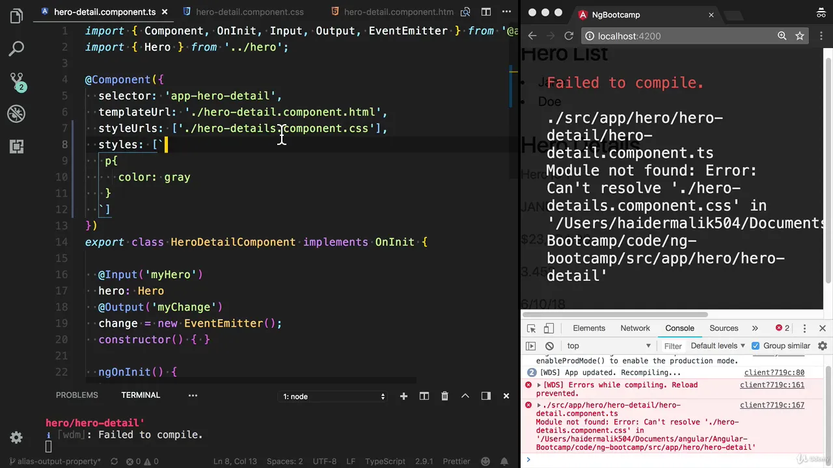
Task: Synchronize changes icon in status bar
Action: 114,461
